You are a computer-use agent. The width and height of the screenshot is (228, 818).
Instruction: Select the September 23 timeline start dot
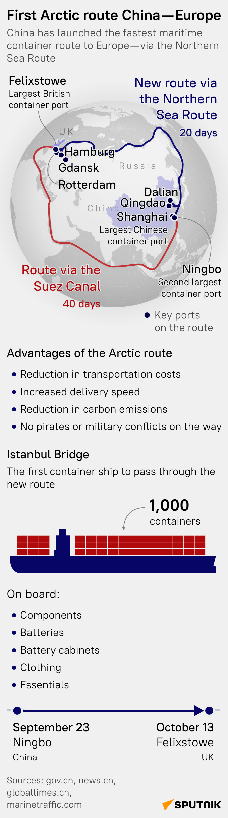pyautogui.click(x=17, y=710)
